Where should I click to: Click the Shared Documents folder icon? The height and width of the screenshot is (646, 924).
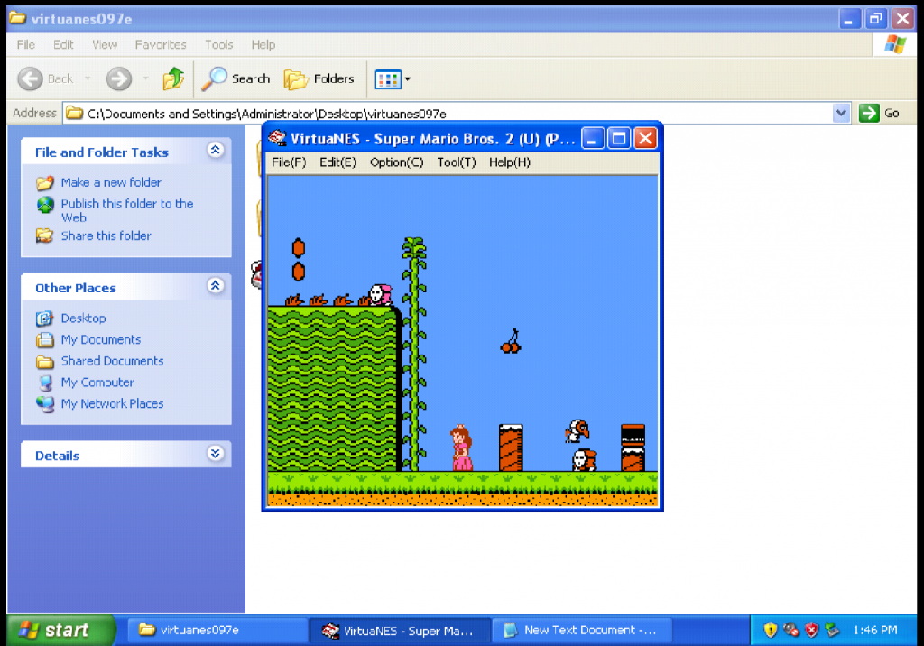click(x=45, y=361)
